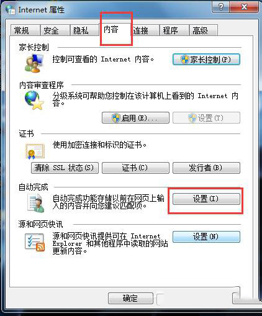Open 家长控制(P) shield button

click(x=206, y=60)
